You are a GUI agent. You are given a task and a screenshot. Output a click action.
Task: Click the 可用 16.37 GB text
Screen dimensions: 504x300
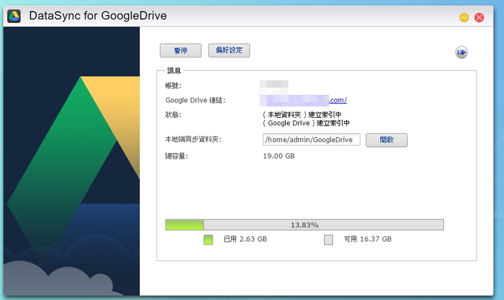click(368, 239)
